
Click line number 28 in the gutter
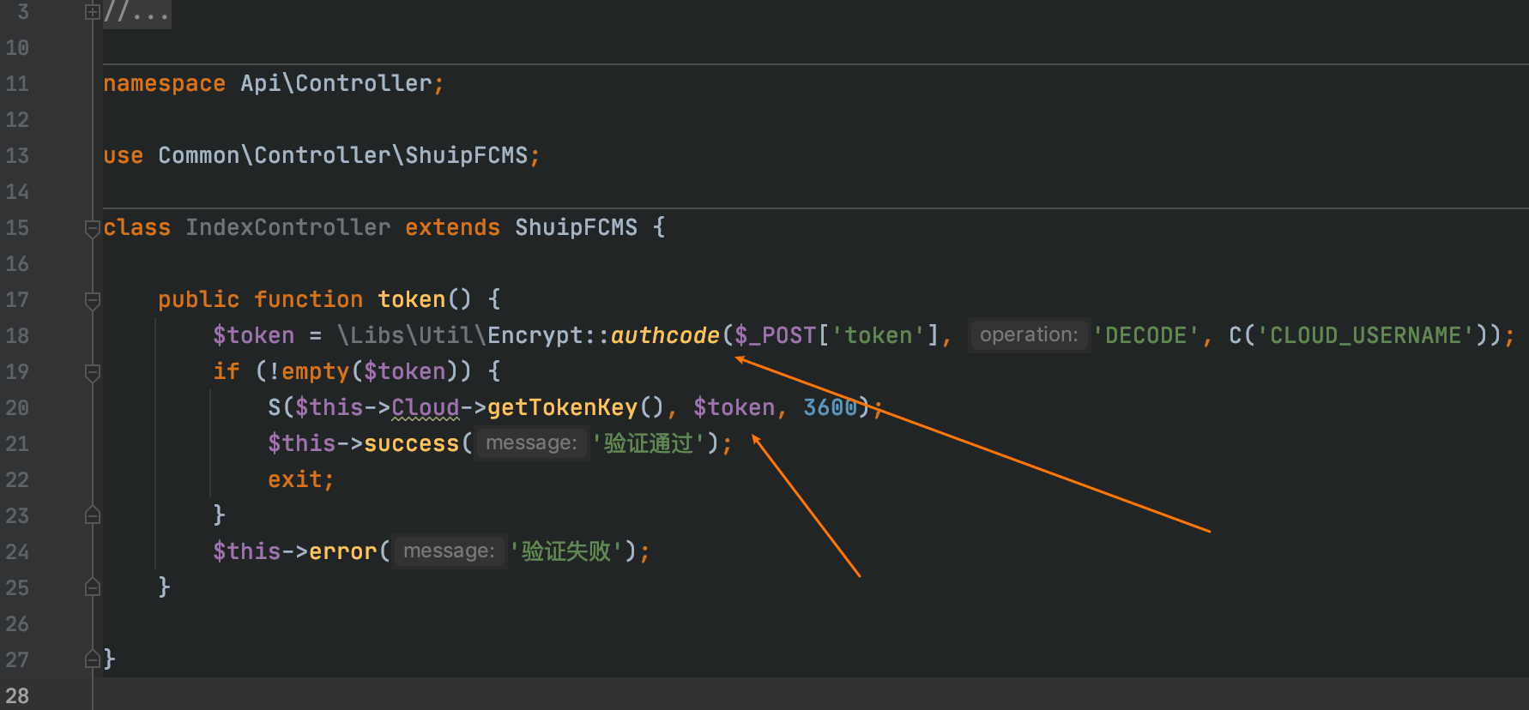coord(17,696)
